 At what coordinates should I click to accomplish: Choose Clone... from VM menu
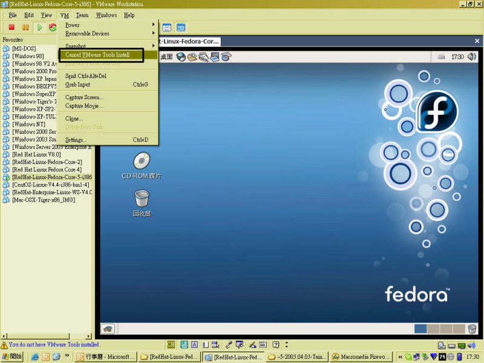click(108, 119)
